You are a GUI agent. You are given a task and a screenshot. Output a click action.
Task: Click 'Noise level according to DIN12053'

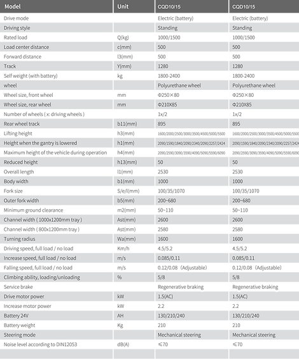coord(41,344)
